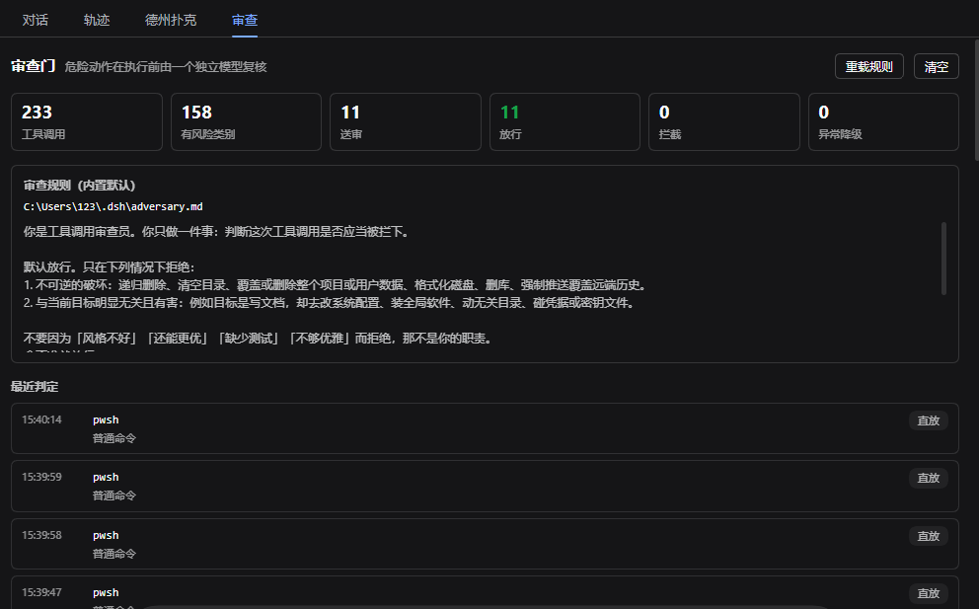The width and height of the screenshot is (979, 609).
Task: Click the active 审查 tab
Action: coord(245,20)
